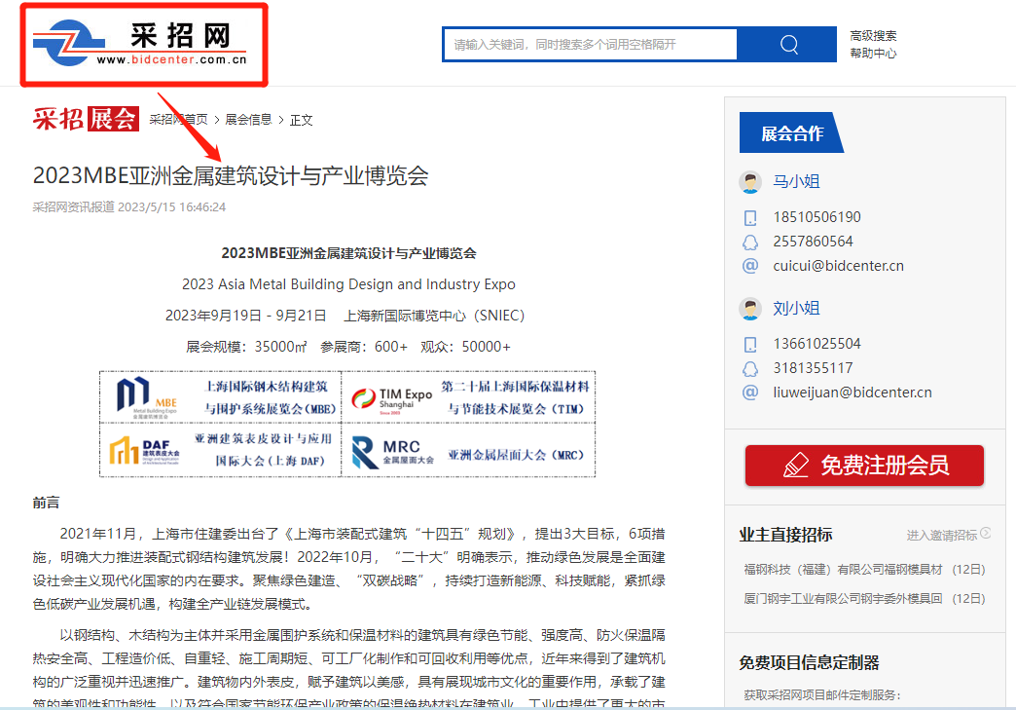Click the MBE exhibition logo image
The width and height of the screenshot is (1016, 710).
point(147,397)
